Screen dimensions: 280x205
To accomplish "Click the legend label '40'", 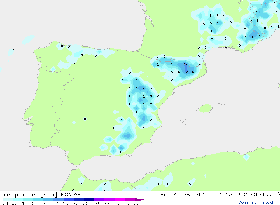I will [116, 203].
